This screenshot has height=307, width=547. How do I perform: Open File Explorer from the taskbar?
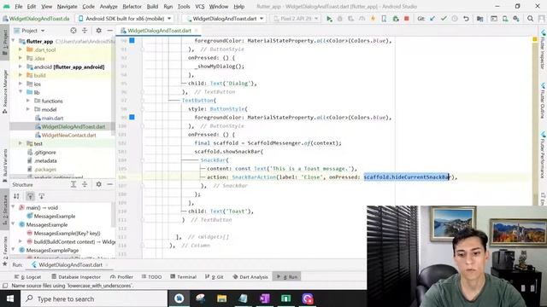coord(221,298)
